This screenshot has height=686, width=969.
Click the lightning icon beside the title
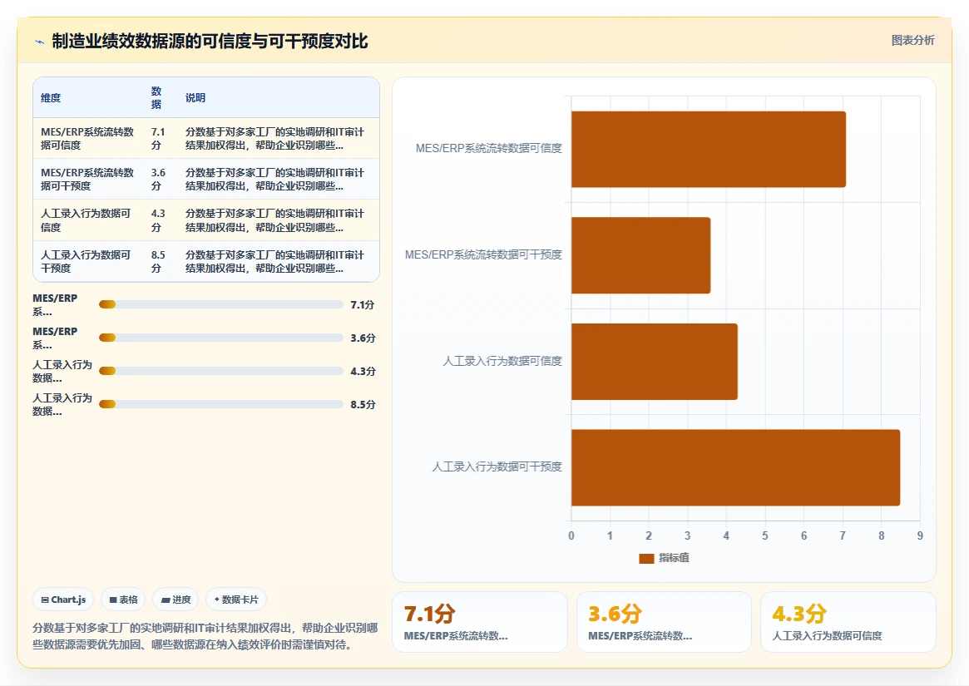40,42
